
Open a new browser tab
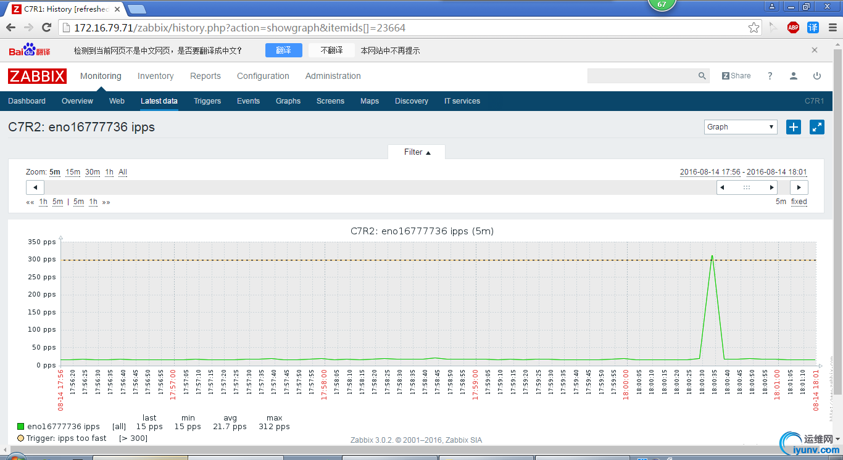click(137, 9)
